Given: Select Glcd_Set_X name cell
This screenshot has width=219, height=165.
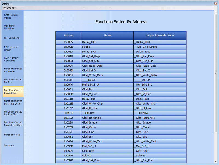Looking at the screenshot, I should point(107,71).
